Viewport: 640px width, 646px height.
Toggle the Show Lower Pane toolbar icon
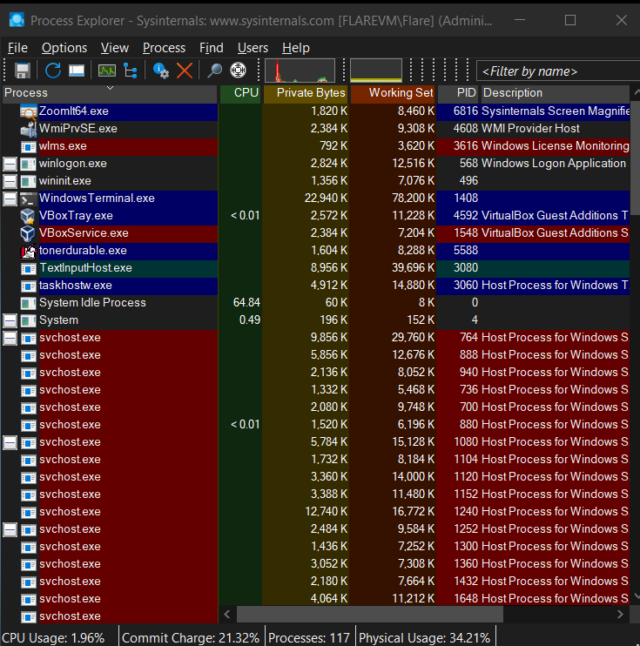(77, 71)
